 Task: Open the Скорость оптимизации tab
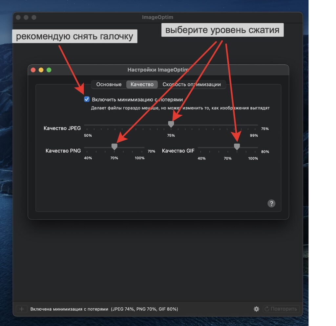(x=192, y=84)
